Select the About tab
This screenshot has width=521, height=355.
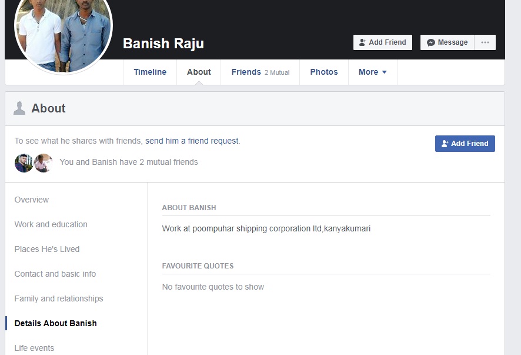pos(199,72)
